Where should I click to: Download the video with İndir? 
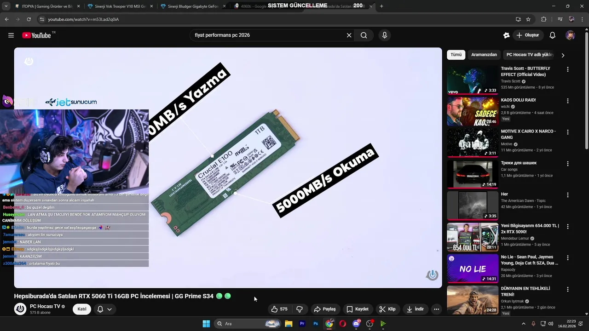(415, 309)
